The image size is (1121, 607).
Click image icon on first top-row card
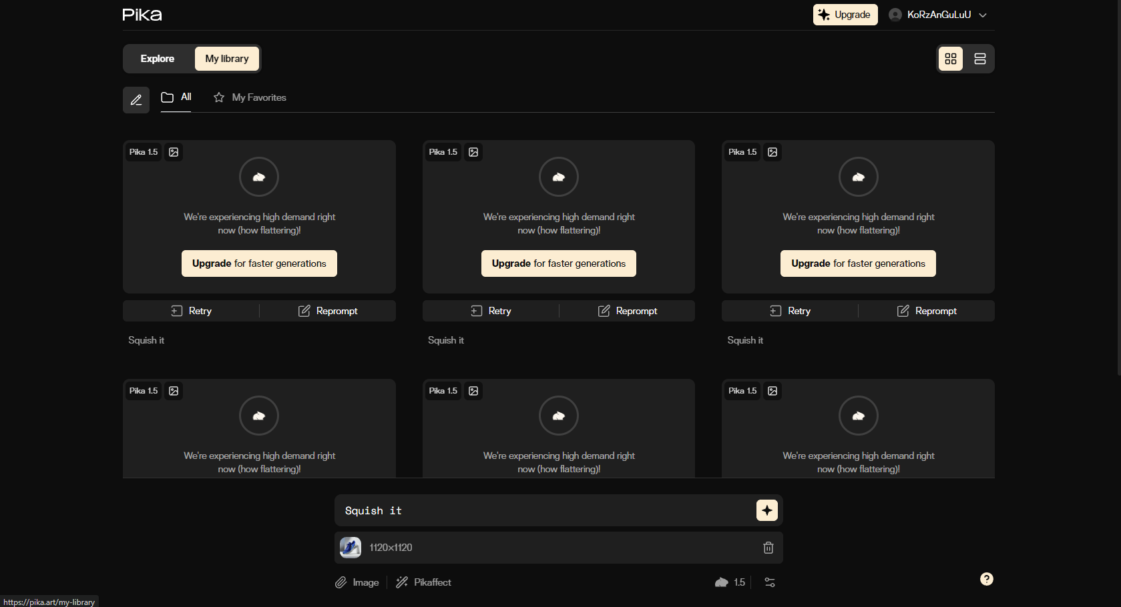coord(174,152)
